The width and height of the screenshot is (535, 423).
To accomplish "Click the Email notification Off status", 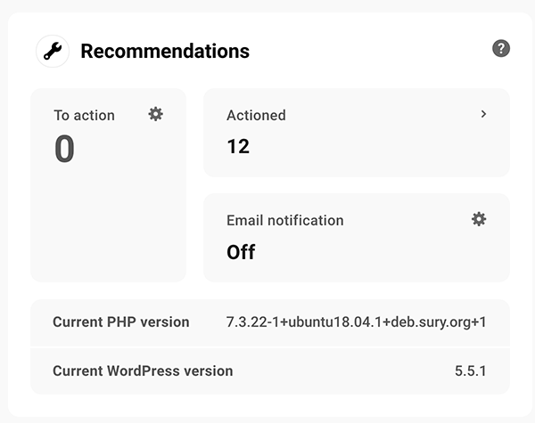I will (x=241, y=252).
